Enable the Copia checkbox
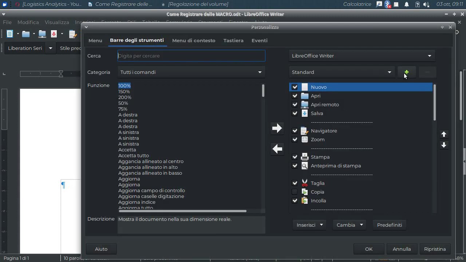This screenshot has width=466, height=262. pyautogui.click(x=295, y=192)
